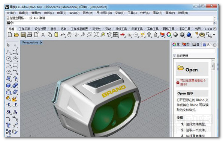Open the Layers icon in toolbar
Viewport: 223px width, 141px height.
pyautogui.click(x=162, y=35)
